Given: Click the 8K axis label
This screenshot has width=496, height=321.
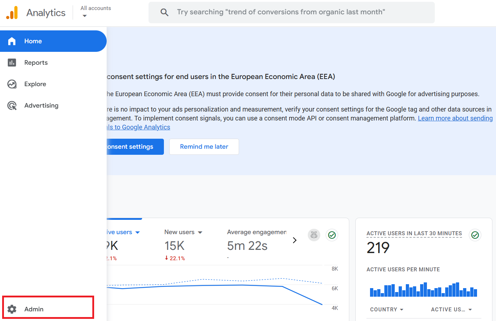Looking at the screenshot, I should [335, 269].
